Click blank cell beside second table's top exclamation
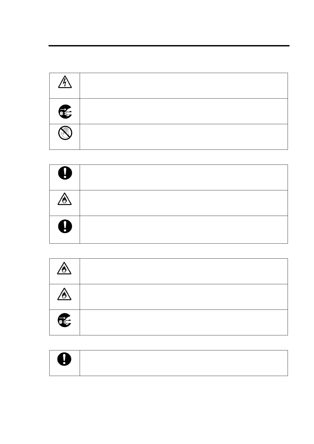This screenshot has height=444, width=314. [184, 177]
